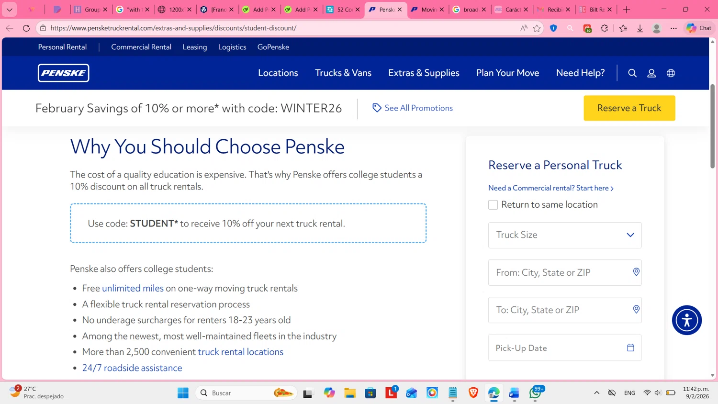Click the Pick-Up Date field

coord(565,348)
